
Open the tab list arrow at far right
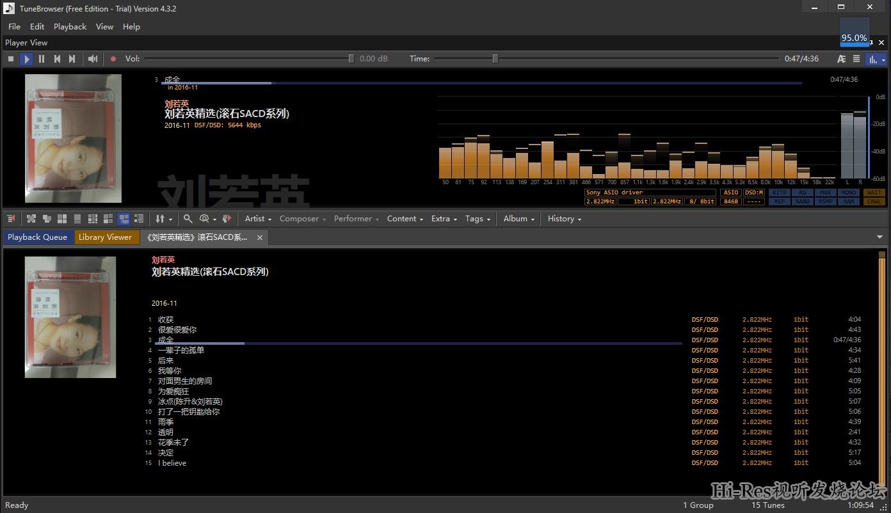click(x=880, y=237)
